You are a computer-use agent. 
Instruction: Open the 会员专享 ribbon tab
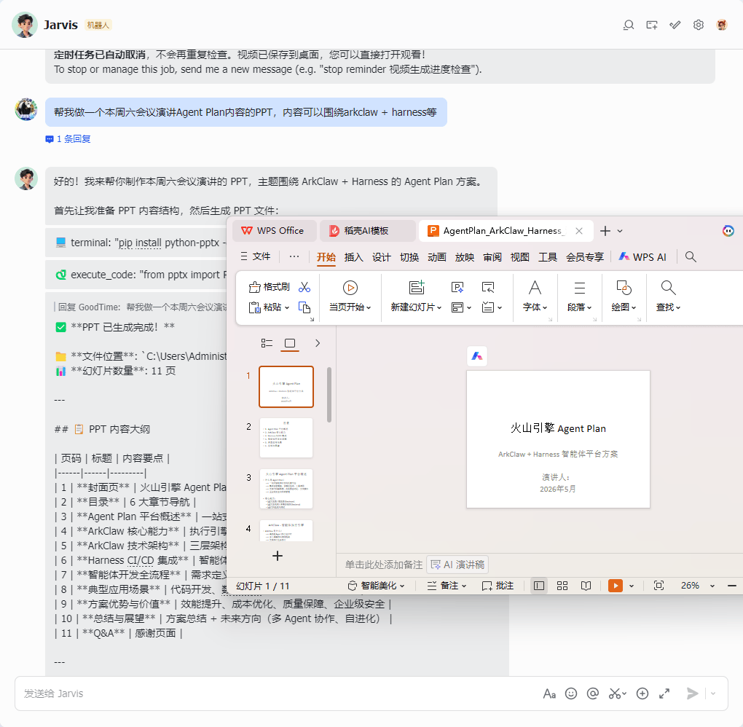585,257
